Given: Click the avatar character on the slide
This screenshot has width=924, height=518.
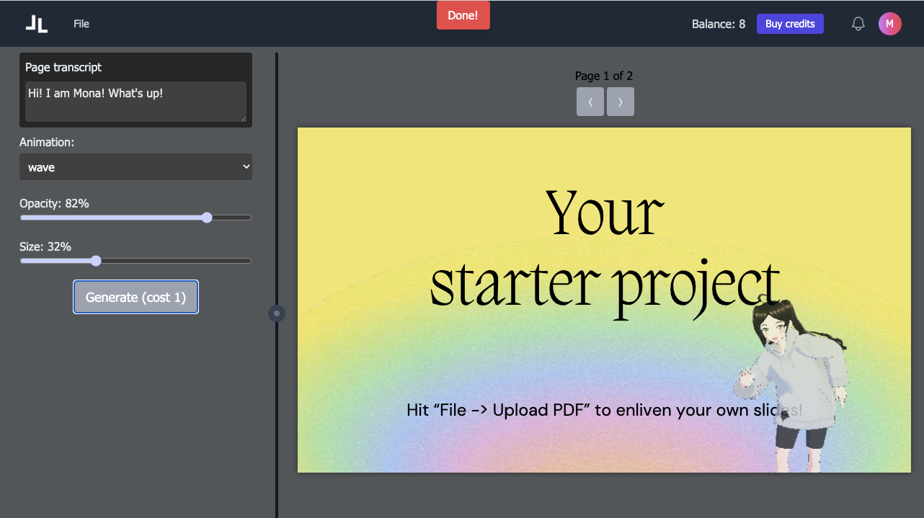Looking at the screenshot, I should point(791,383).
